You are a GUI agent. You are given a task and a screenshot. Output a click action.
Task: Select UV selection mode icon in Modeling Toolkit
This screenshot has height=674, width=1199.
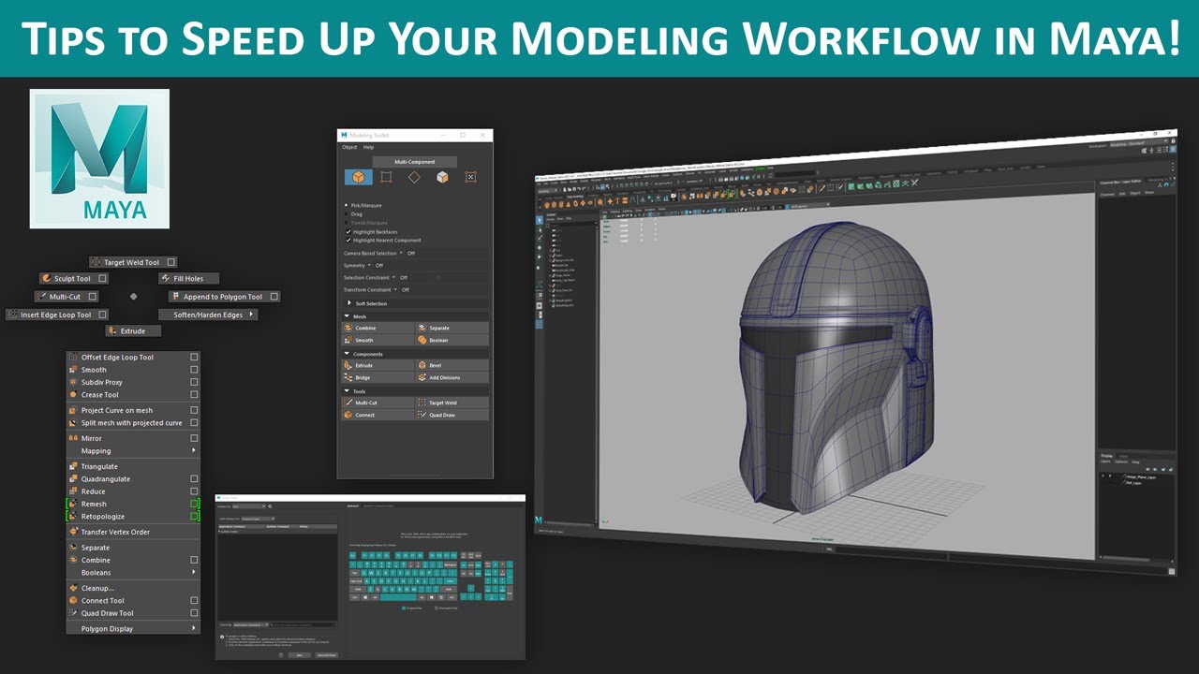(x=470, y=177)
